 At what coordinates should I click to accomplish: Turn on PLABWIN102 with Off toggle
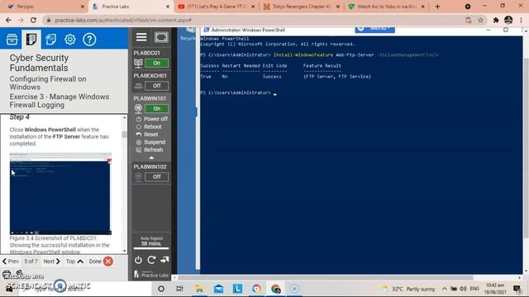(156, 177)
